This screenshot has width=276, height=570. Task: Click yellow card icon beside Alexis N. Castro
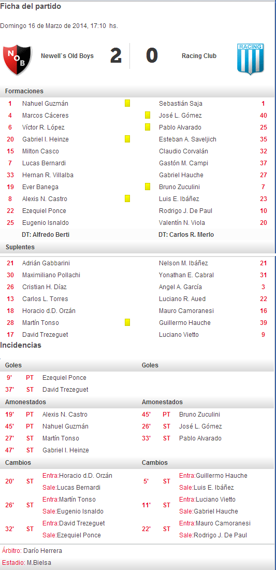(127, 198)
